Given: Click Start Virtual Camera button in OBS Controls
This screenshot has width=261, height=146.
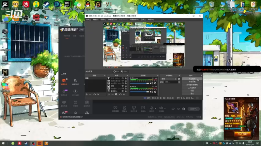Looking at the screenshot, I should (192, 85).
